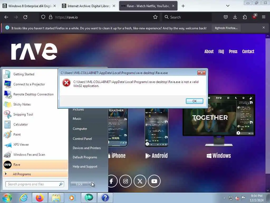Open the Firefox extensions puzzle icon
Screen dimensions: 270x203
(245, 17)
